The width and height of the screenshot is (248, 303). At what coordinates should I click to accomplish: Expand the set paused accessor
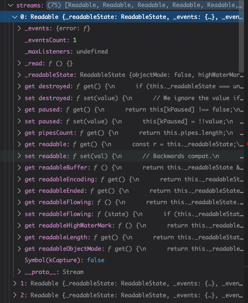pos(19,121)
